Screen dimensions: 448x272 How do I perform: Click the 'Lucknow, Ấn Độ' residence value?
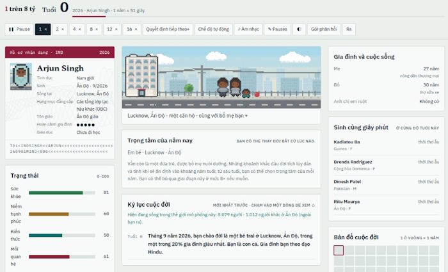click(x=93, y=93)
